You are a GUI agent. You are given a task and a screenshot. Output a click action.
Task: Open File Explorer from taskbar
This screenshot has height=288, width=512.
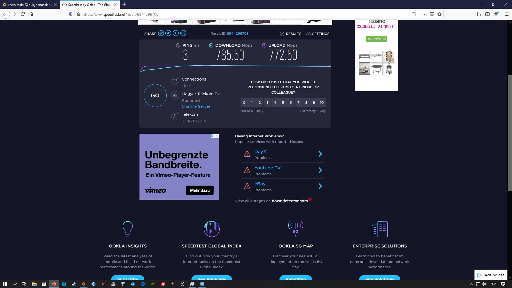pyautogui.click(x=34, y=284)
